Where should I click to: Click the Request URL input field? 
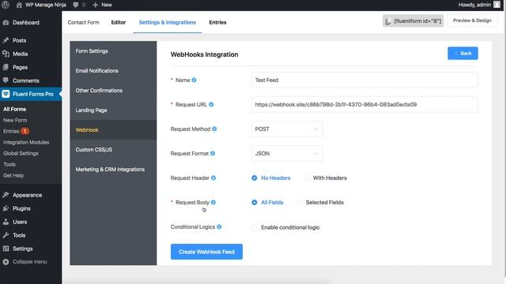pyautogui.click(x=364, y=104)
